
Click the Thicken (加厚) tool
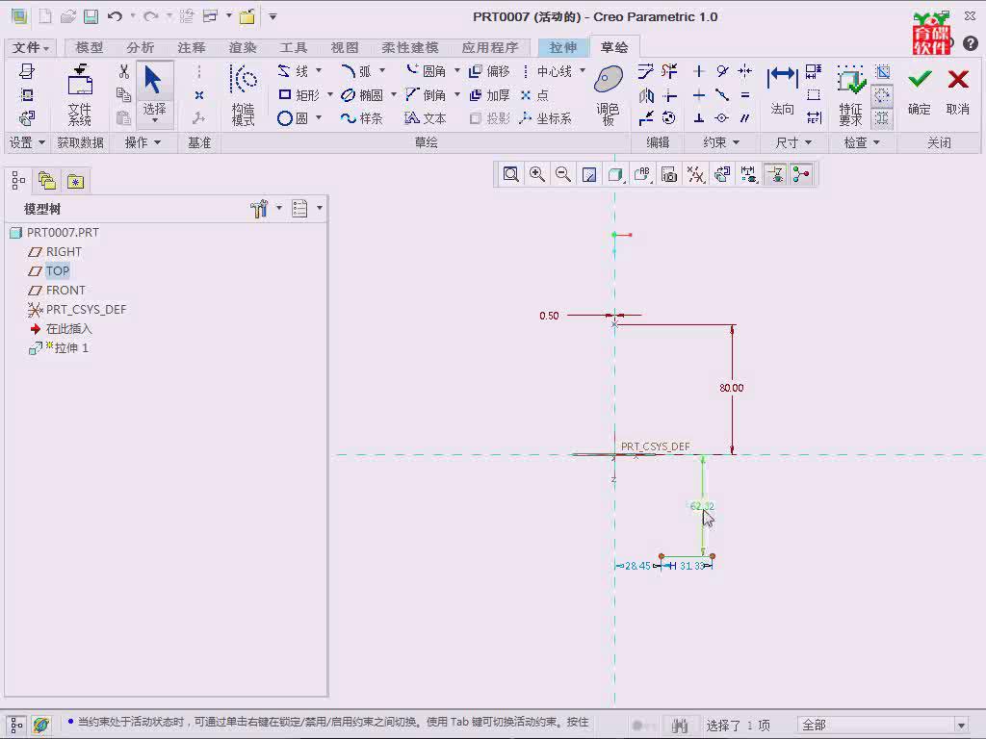[489, 95]
